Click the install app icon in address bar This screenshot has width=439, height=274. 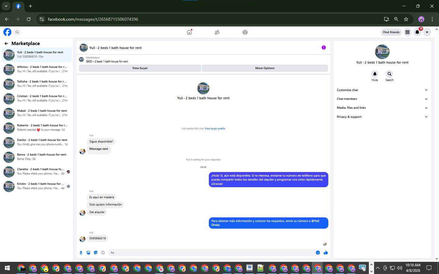387,19
